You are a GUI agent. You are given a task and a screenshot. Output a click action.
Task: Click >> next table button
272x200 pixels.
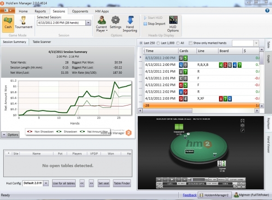click(x=91, y=183)
